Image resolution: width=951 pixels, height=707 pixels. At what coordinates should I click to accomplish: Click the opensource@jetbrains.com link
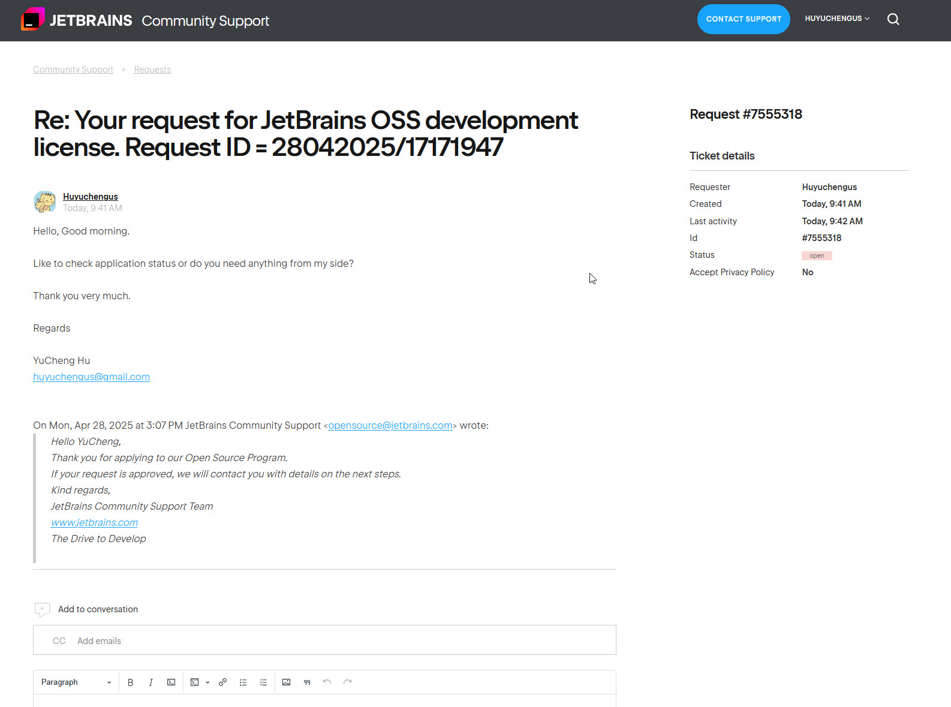(390, 425)
